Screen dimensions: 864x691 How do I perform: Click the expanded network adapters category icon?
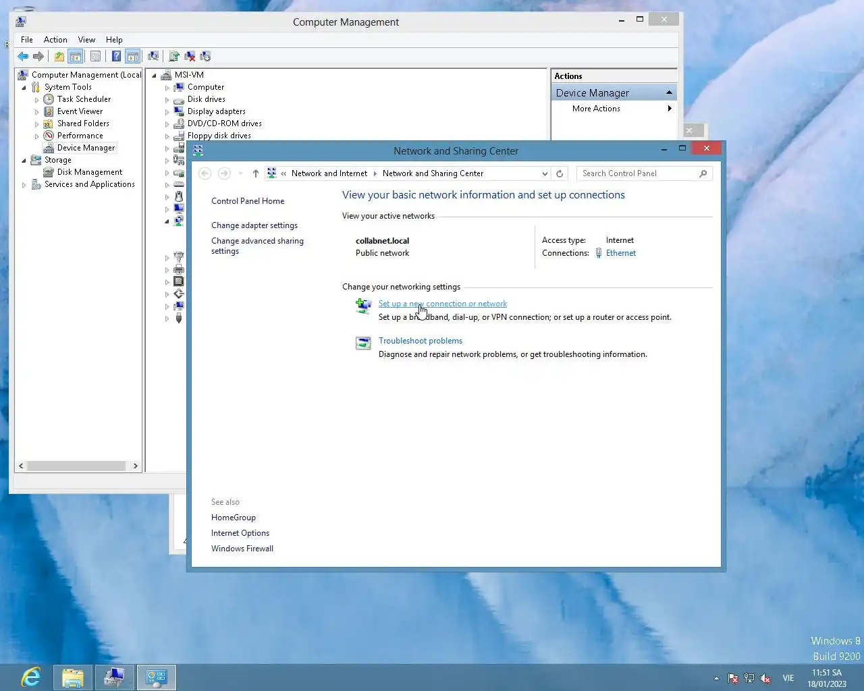179,221
